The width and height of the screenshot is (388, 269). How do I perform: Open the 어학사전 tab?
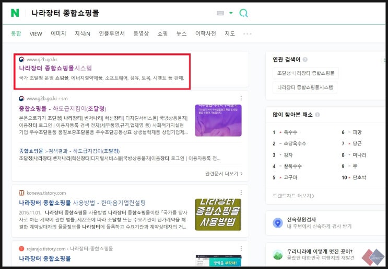[206, 33]
